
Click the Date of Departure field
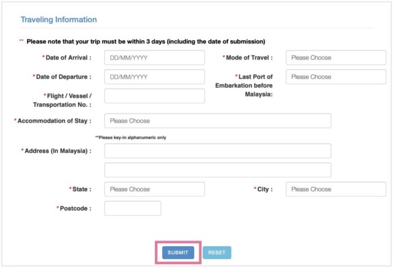155,77
